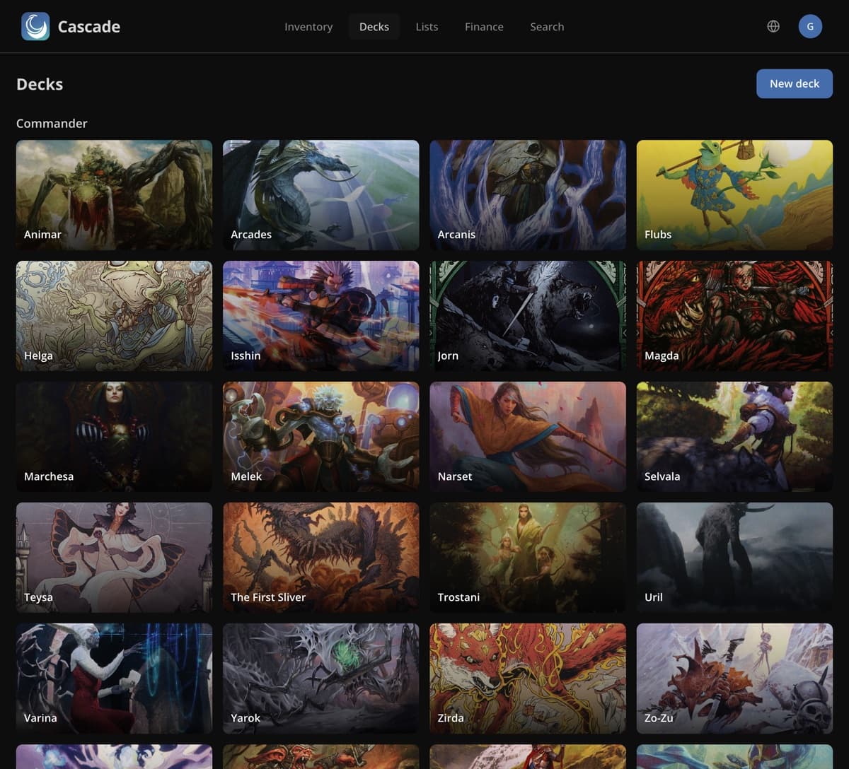Open the Marchesa deck
849x769 pixels.
click(x=114, y=436)
